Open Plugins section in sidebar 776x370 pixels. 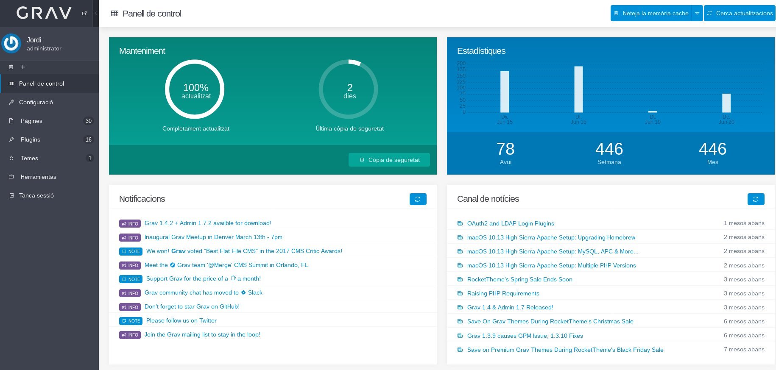(49, 139)
